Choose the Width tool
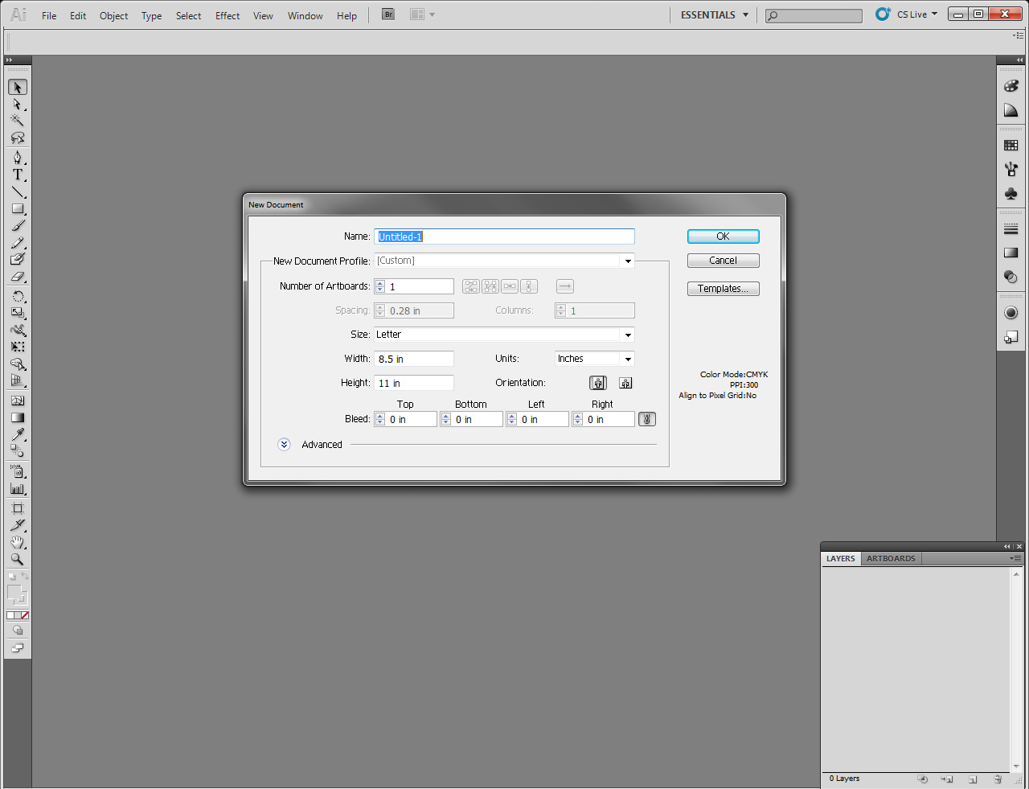Image resolution: width=1029 pixels, height=789 pixels. click(x=18, y=330)
